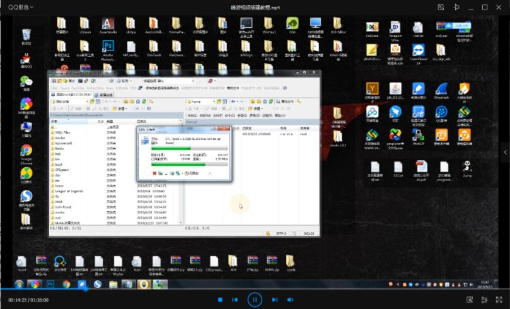Screen dimensions: 510x309
Task: Click the Photoshop icon on the taskbar
Action: (50, 284)
